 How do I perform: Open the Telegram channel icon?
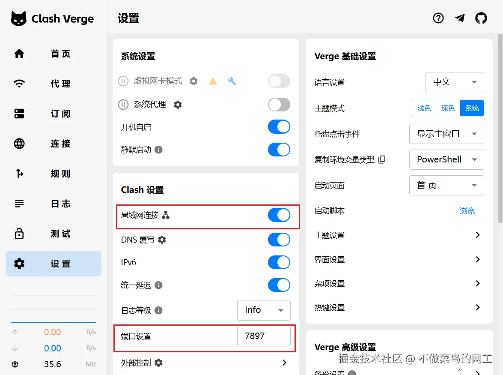460,18
